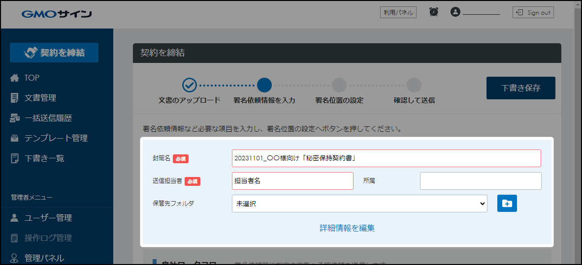Image resolution: width=582 pixels, height=265 pixels.
Task: Open 操作ログ管理 in the sidebar
Action: pyautogui.click(x=48, y=238)
